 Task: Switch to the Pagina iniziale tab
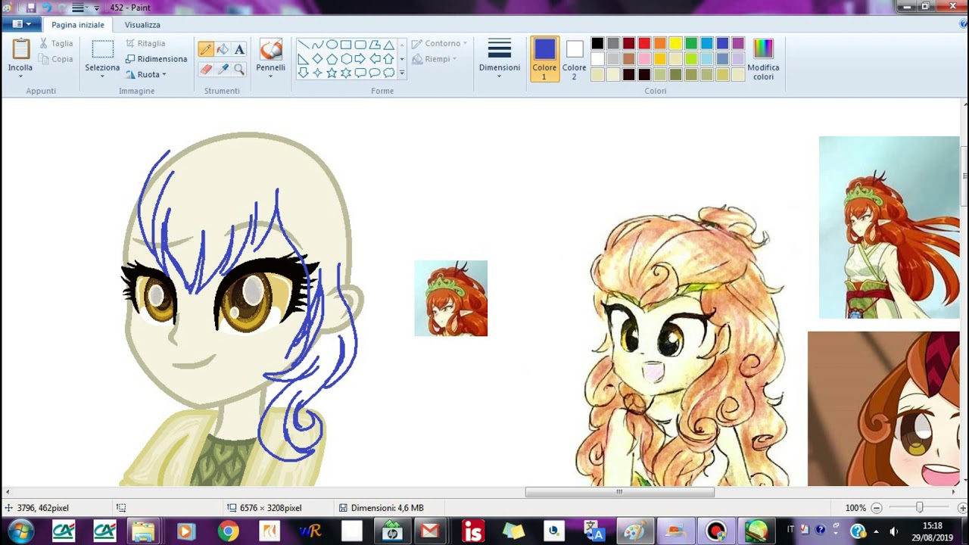click(x=78, y=25)
